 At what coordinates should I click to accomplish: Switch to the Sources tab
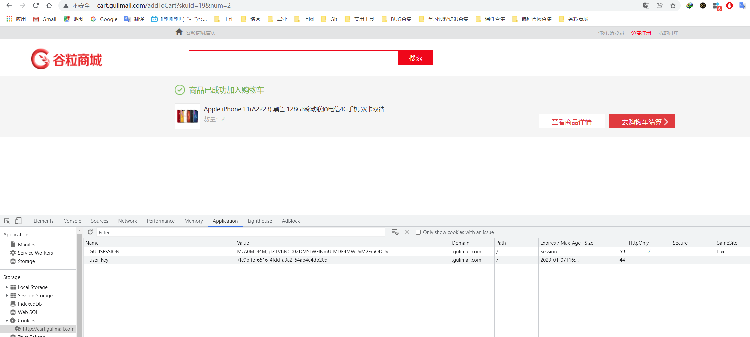tap(100, 221)
